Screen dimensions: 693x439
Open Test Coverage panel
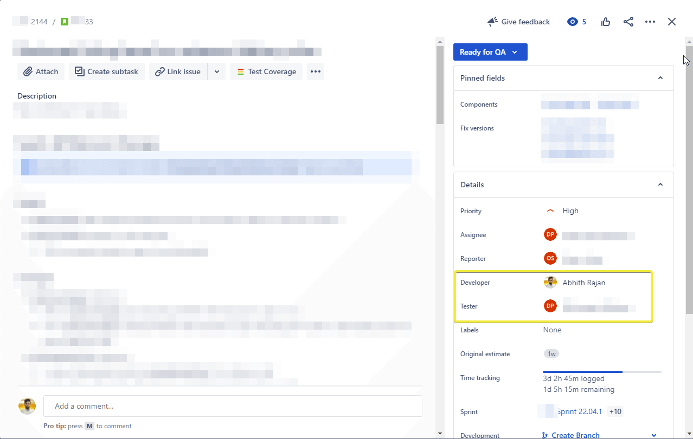pos(266,71)
